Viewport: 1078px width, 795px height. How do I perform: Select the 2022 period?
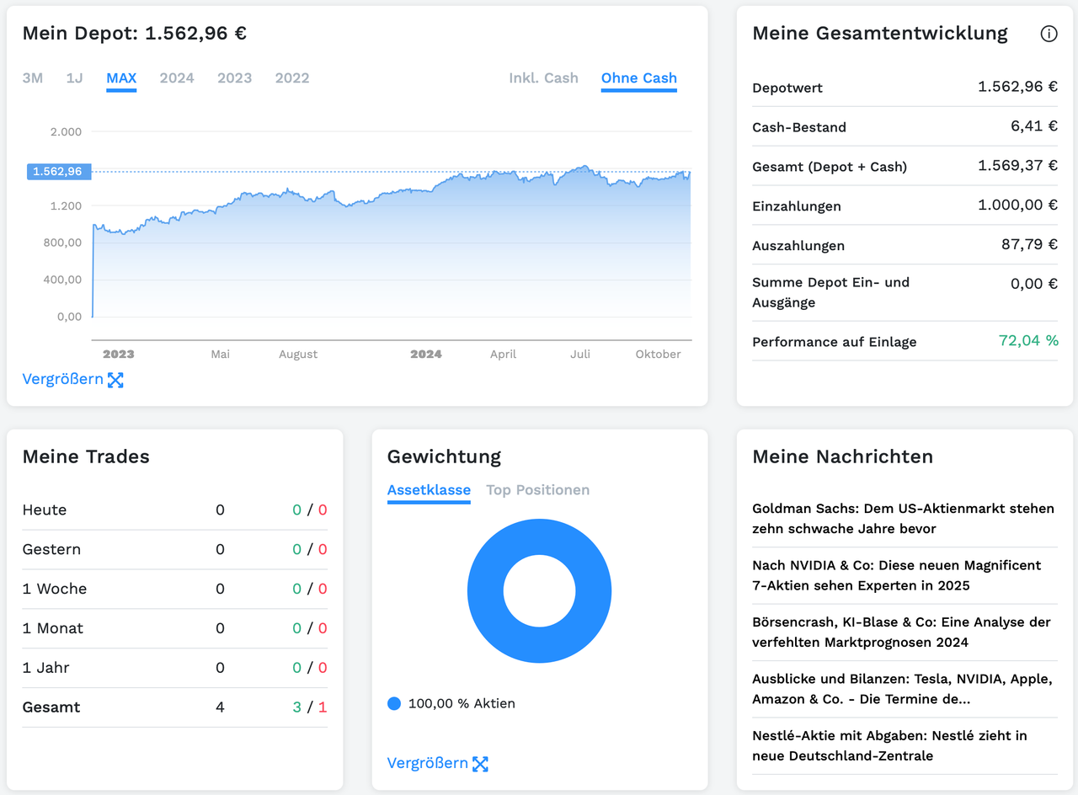point(292,77)
